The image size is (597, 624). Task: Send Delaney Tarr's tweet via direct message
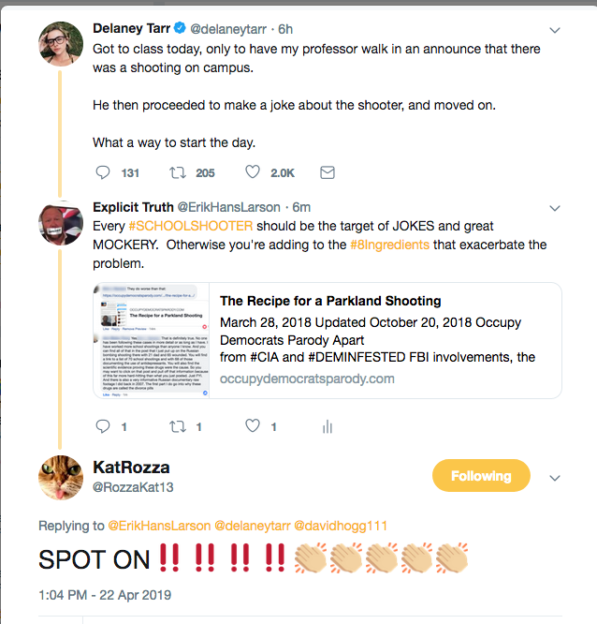point(328,172)
